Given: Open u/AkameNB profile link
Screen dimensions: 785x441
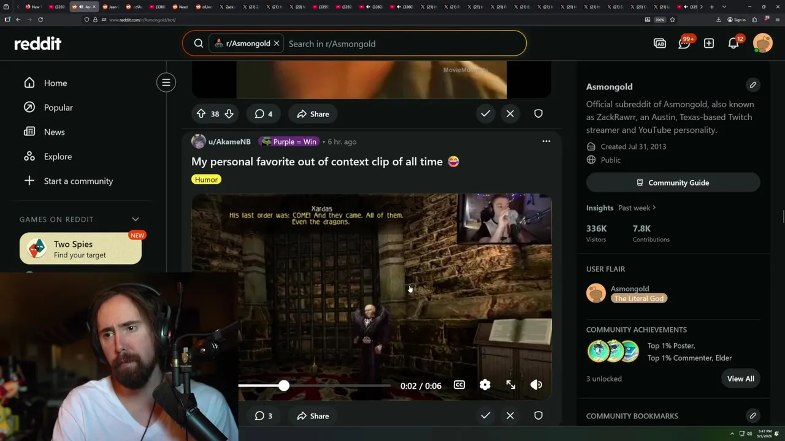Looking at the screenshot, I should (x=229, y=141).
